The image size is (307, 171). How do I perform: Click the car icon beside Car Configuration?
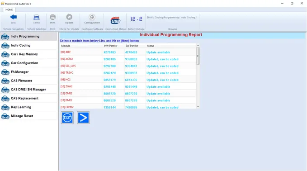click(5, 63)
